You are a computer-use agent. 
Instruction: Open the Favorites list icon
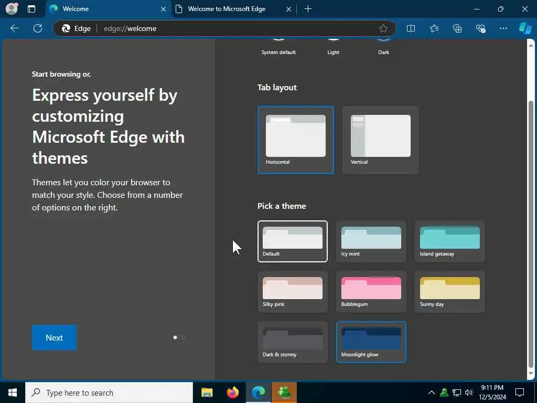click(434, 28)
